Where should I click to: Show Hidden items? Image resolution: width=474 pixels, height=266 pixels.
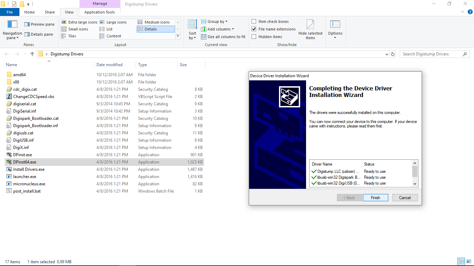pos(254,36)
